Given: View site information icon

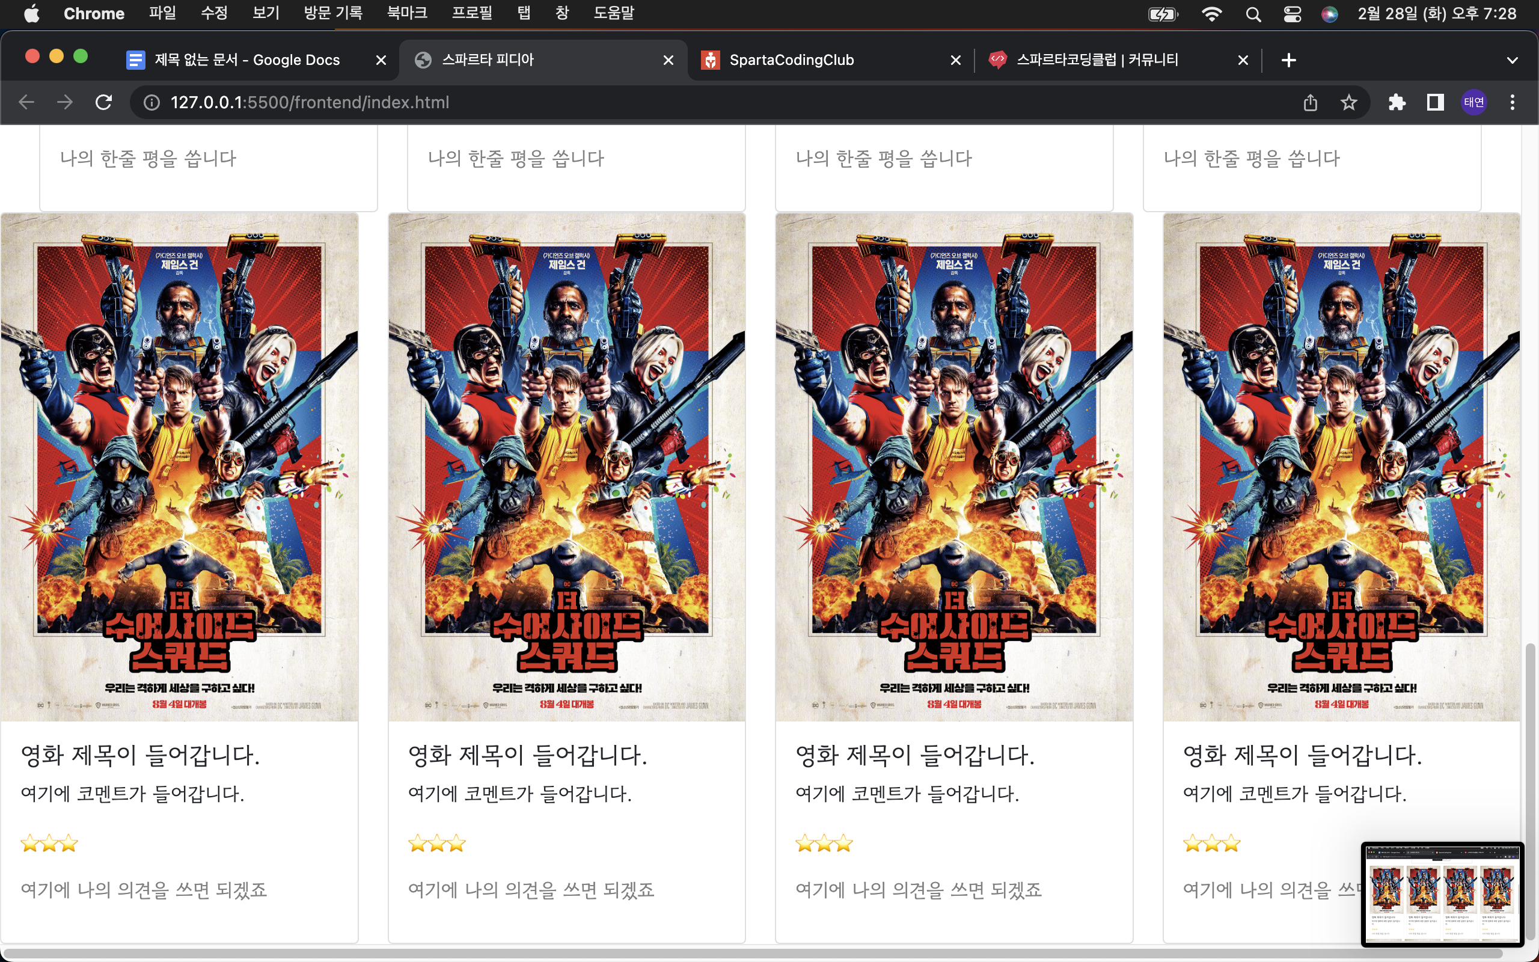Looking at the screenshot, I should click(151, 102).
